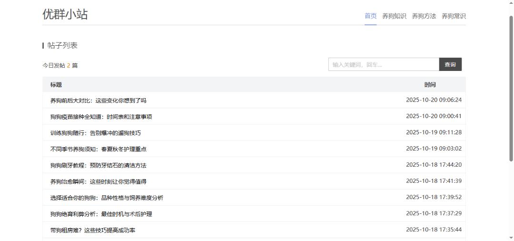Open the 优群小站 site title

coord(65,14)
